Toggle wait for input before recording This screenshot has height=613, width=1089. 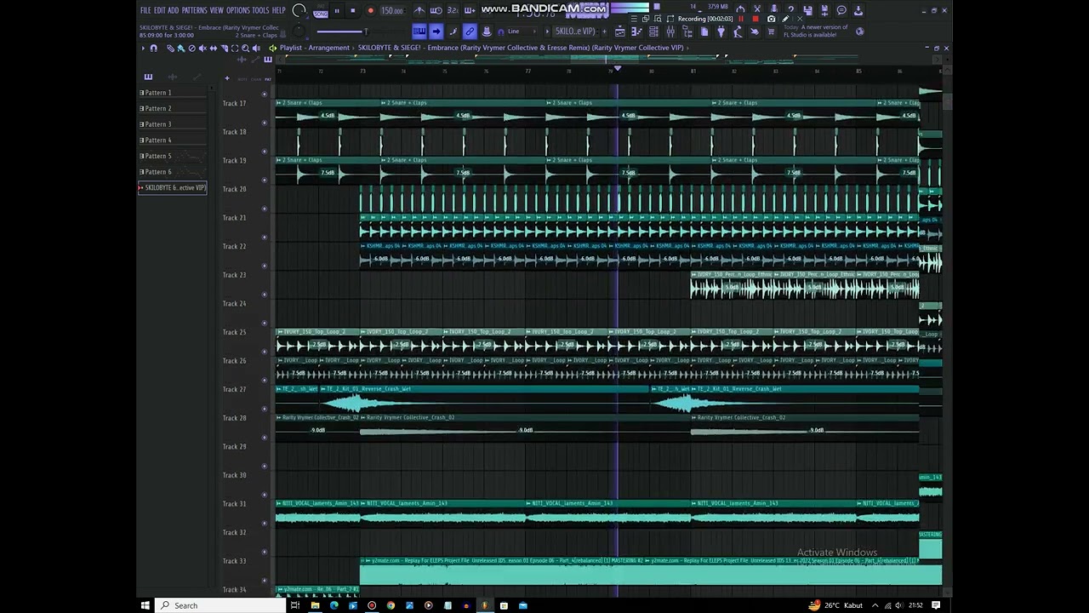click(x=436, y=11)
